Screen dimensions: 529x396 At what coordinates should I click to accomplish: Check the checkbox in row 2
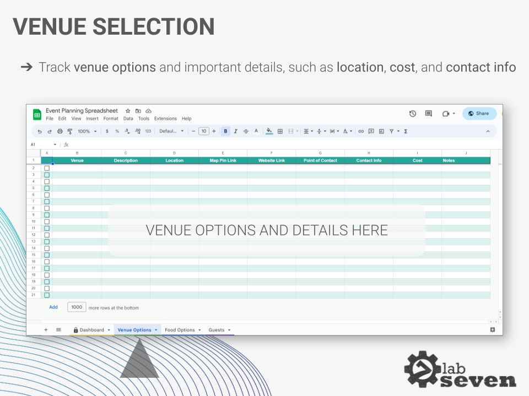(x=47, y=168)
